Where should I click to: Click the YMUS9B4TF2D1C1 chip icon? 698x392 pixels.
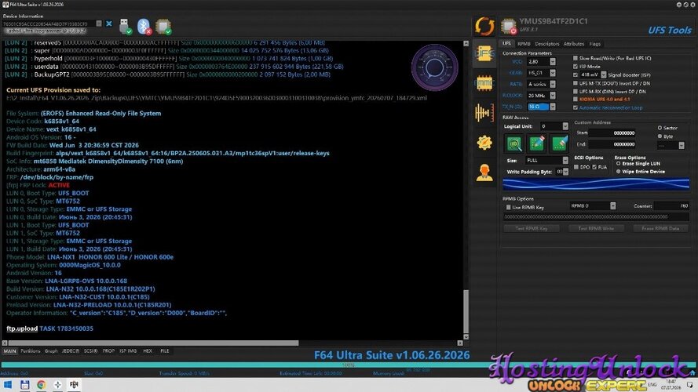tap(508, 26)
